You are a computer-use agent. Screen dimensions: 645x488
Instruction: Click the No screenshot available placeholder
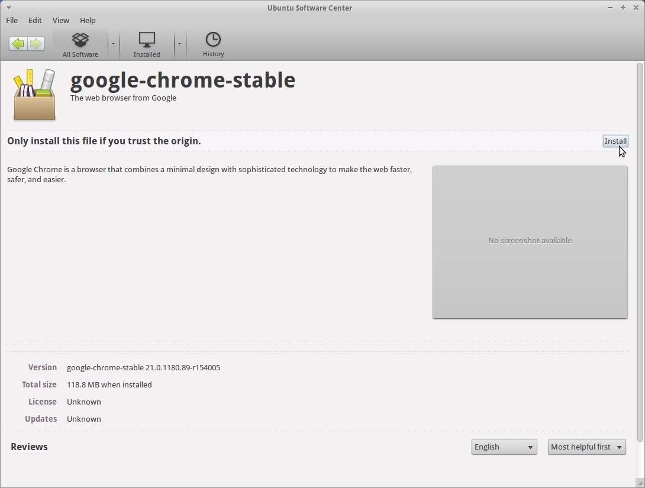point(530,242)
